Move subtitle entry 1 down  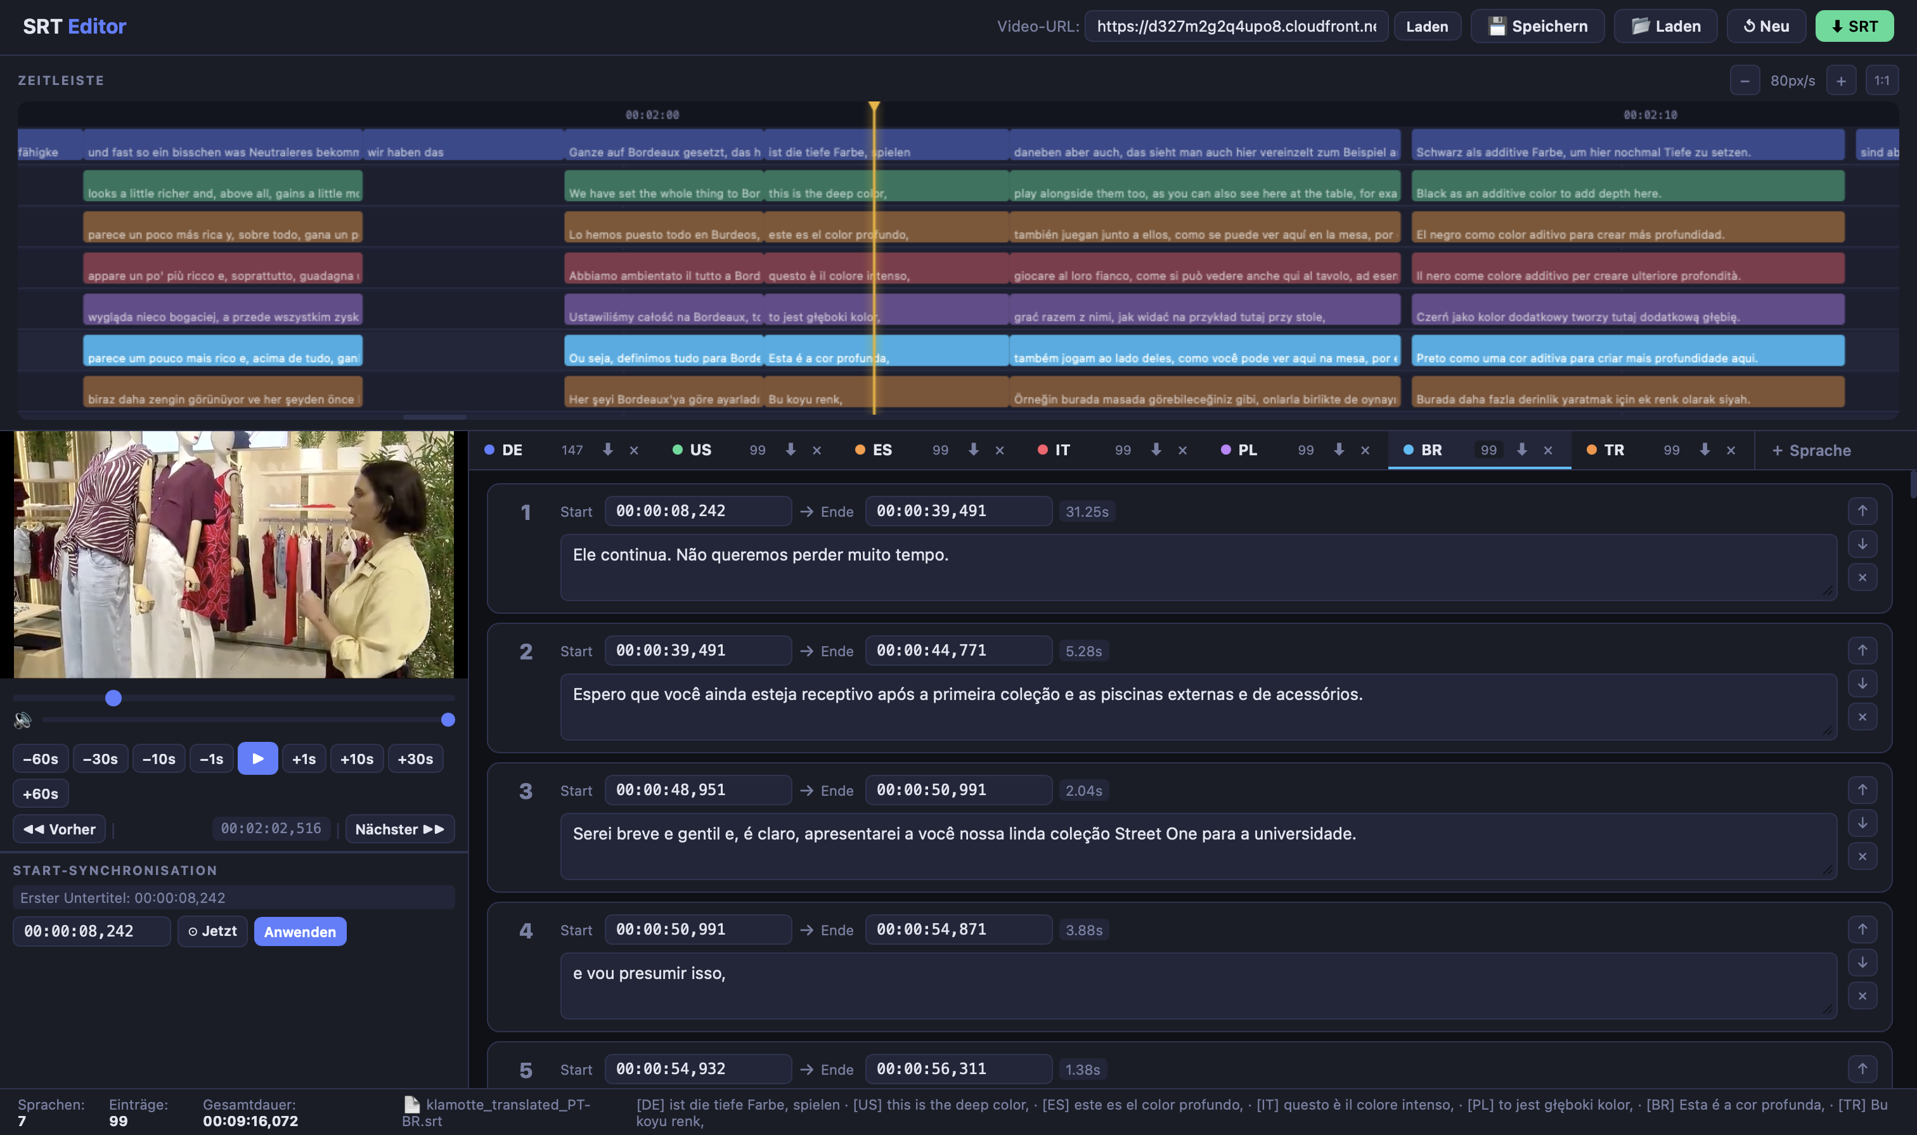click(x=1862, y=544)
